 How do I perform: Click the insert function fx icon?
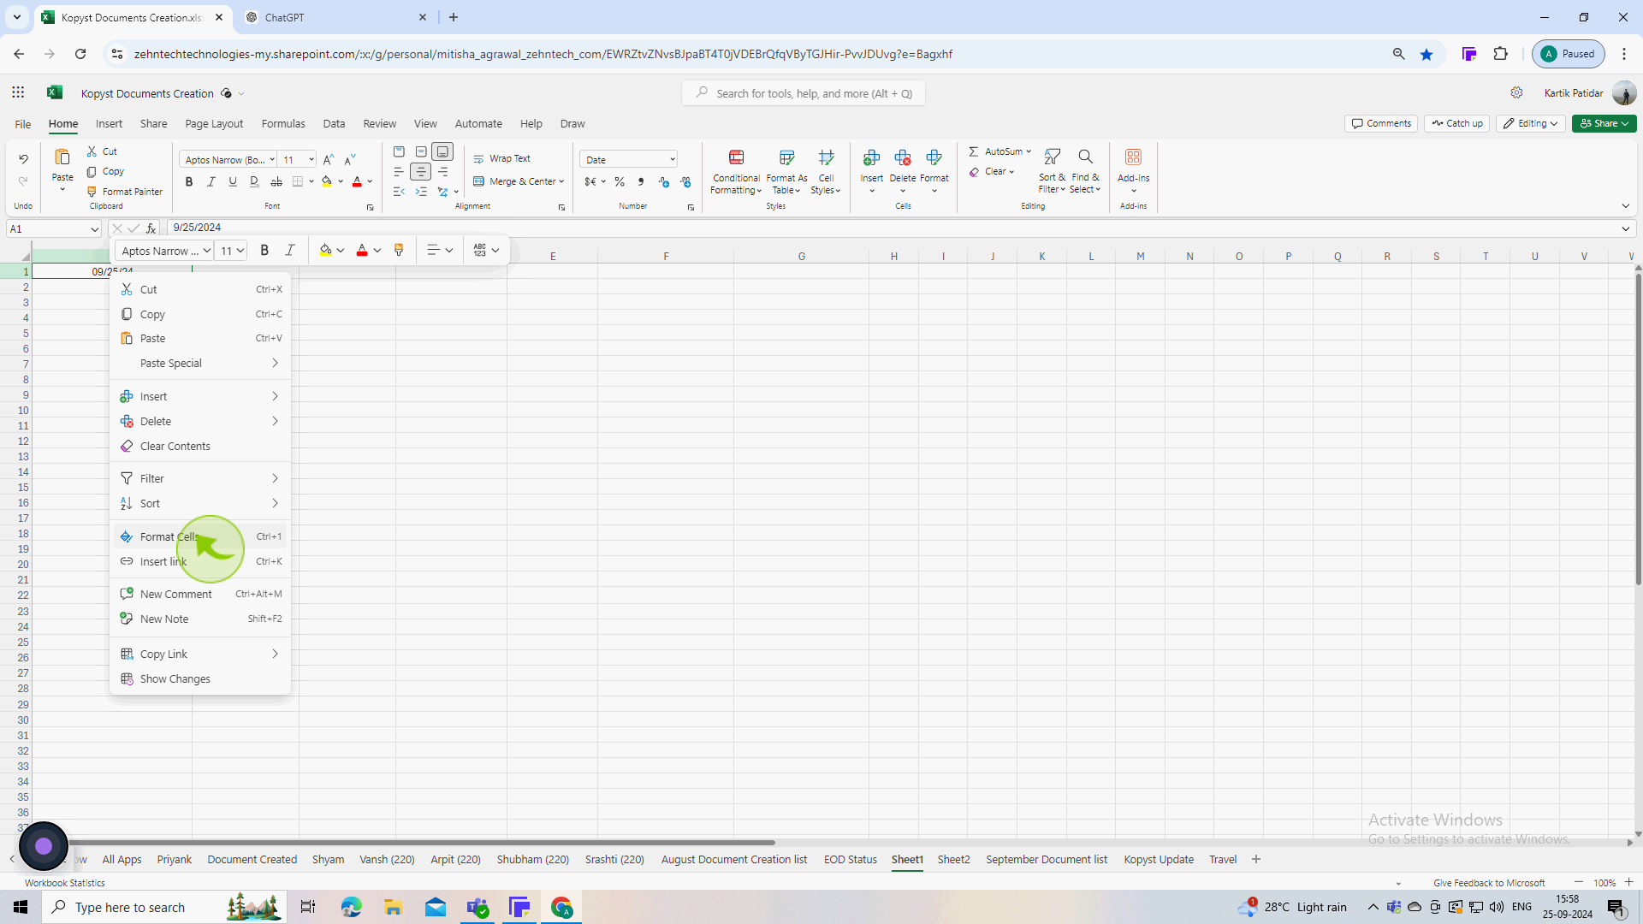coord(151,228)
